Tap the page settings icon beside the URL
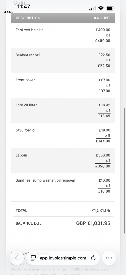 [33, 258]
